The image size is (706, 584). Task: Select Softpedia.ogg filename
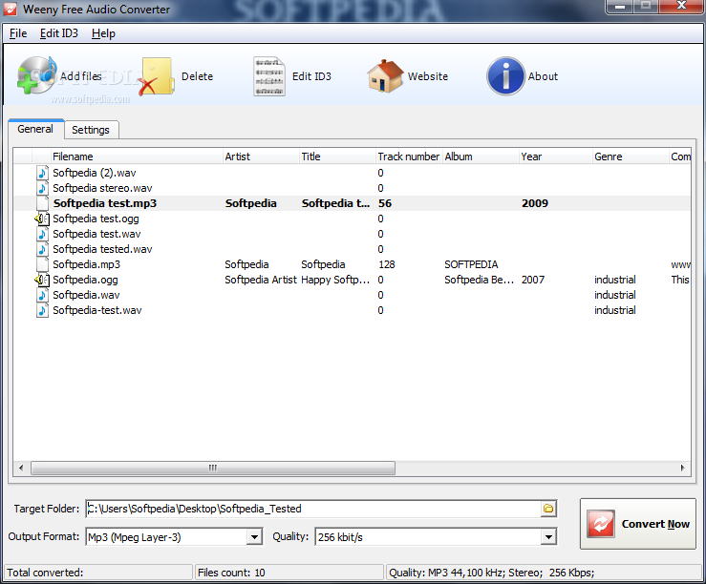click(x=86, y=280)
